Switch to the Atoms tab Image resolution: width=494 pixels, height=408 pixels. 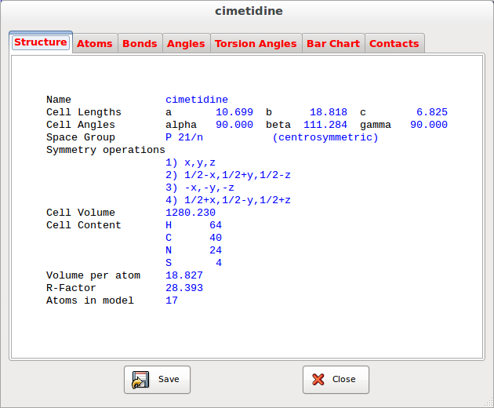[x=95, y=43]
